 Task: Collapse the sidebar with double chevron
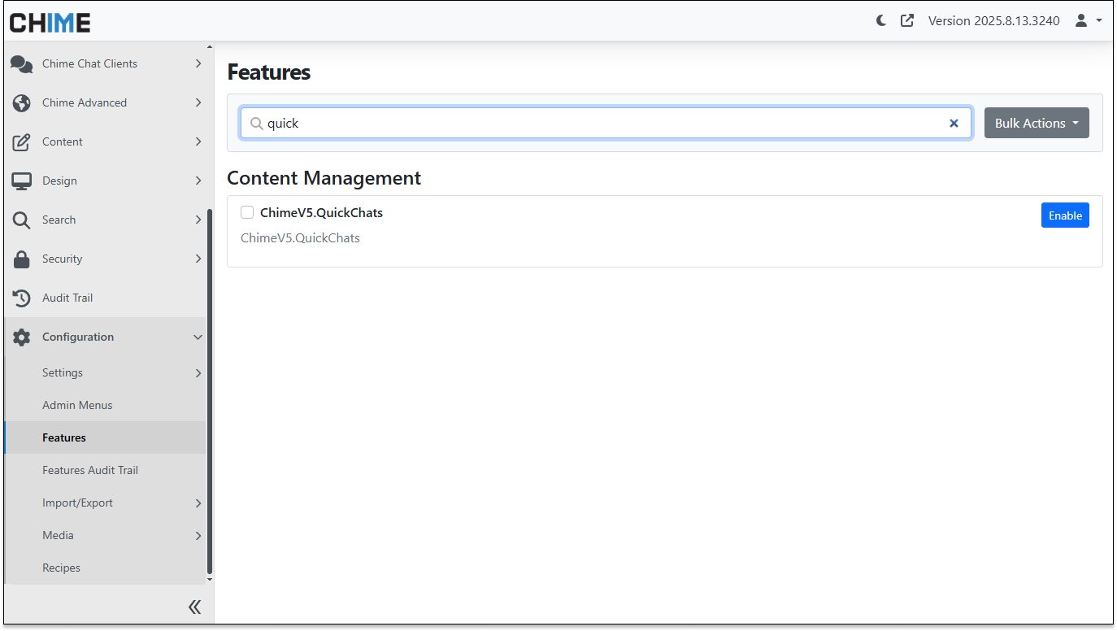(x=195, y=607)
